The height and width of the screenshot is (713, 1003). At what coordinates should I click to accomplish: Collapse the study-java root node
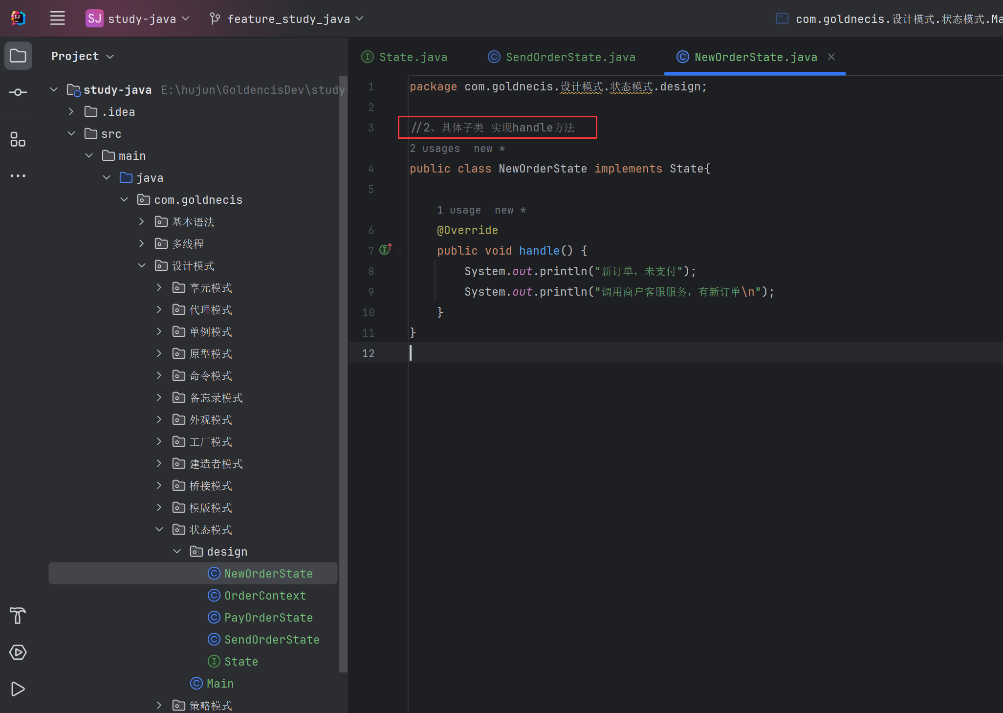pos(54,90)
